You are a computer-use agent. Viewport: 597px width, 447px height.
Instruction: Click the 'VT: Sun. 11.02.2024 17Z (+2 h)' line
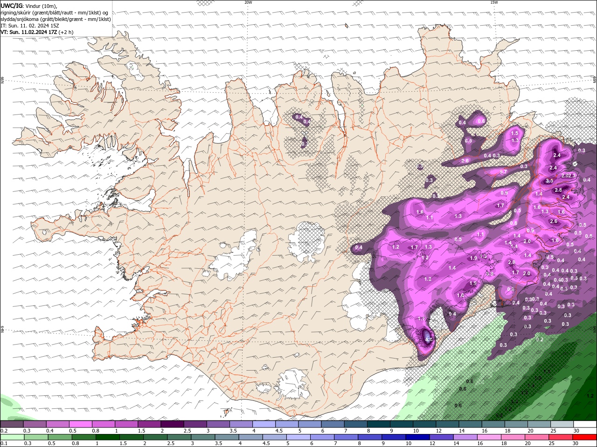pos(37,32)
